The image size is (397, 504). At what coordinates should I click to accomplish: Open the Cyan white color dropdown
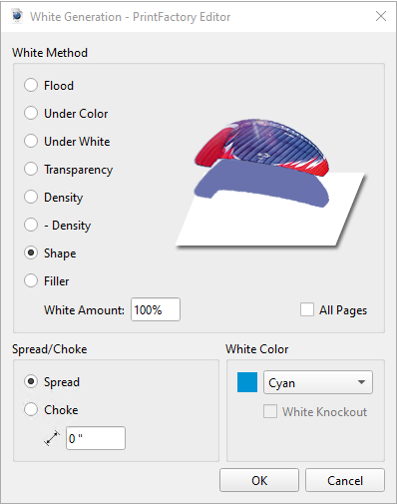point(318,382)
